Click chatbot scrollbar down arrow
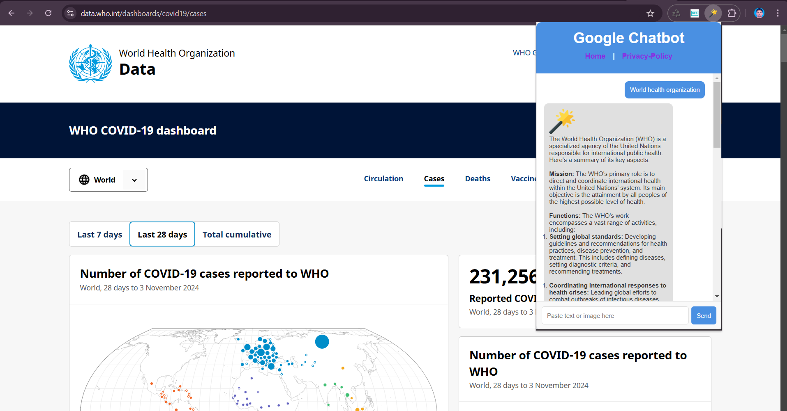Image resolution: width=787 pixels, height=411 pixels. tap(717, 296)
